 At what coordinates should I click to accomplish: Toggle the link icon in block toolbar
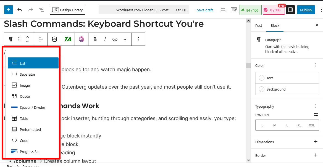(115, 39)
